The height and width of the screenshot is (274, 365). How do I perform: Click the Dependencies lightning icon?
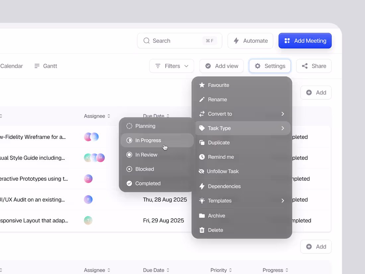[202, 186]
